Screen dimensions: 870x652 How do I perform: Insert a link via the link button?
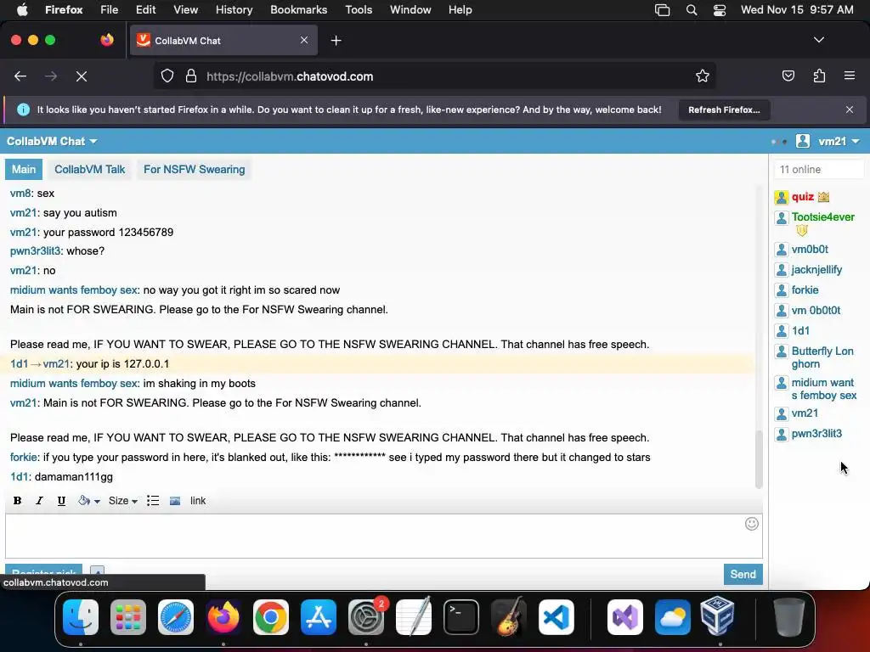[x=197, y=501]
